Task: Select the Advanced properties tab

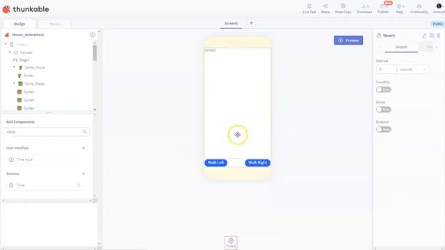Action: click(430, 47)
